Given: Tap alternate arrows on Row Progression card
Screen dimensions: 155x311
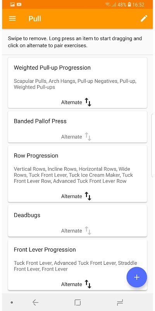Looking at the screenshot, I should (x=88, y=196).
